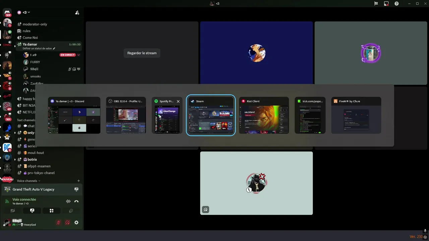Switch to OBS 32.0.4 window thumbnail
The image size is (429, 241).
point(126,115)
